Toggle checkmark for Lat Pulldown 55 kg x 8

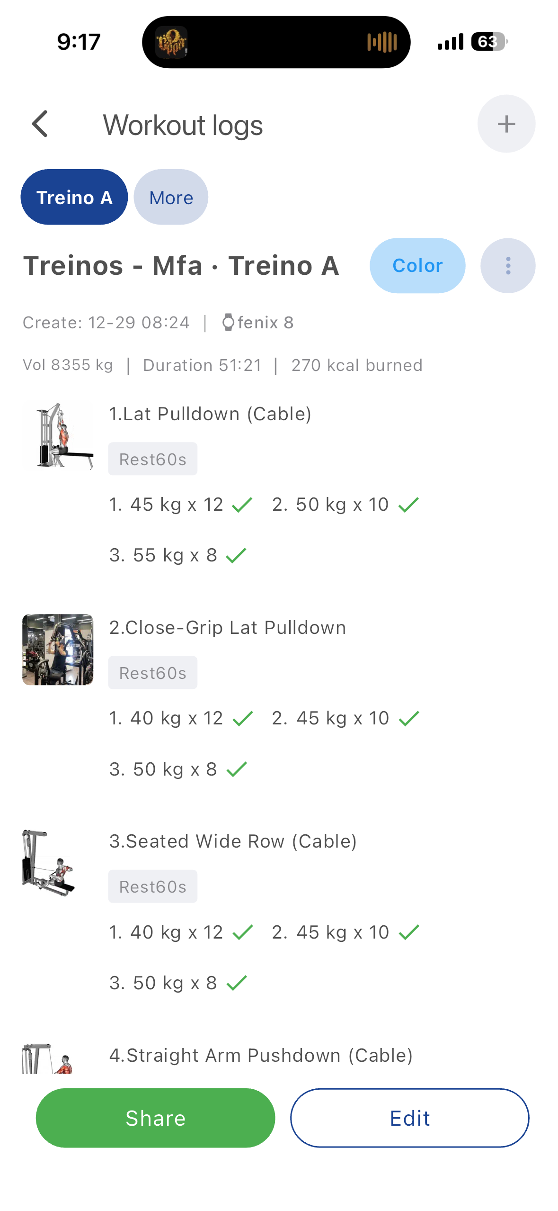point(236,555)
